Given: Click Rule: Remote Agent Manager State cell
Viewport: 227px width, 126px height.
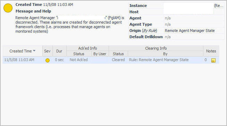Looking at the screenshot, I should pyautogui.click(x=159, y=60).
